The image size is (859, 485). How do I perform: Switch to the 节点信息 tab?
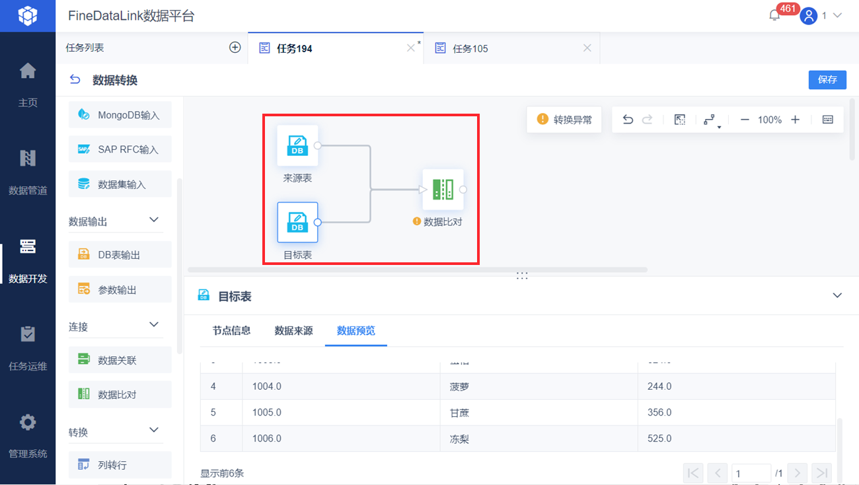231,330
